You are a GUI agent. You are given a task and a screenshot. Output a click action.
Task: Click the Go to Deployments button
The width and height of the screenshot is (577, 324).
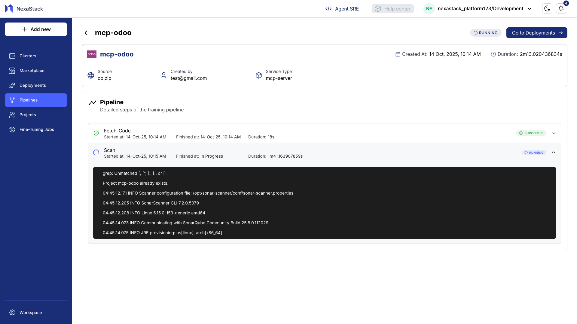pyautogui.click(x=537, y=32)
